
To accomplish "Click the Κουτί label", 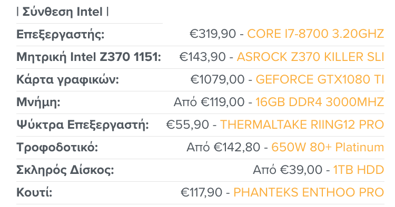I will 34,193.
